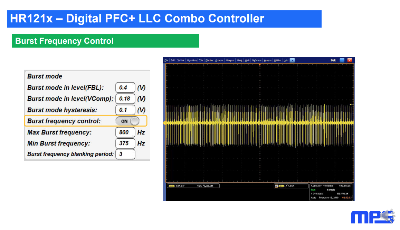Open the Measure menu

pyautogui.click(x=230, y=60)
